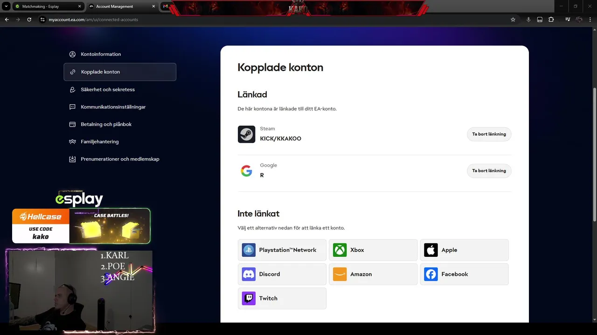Click the Kommunikationsinställningar chat icon
Viewport: 597px width, 335px height.
click(x=72, y=107)
